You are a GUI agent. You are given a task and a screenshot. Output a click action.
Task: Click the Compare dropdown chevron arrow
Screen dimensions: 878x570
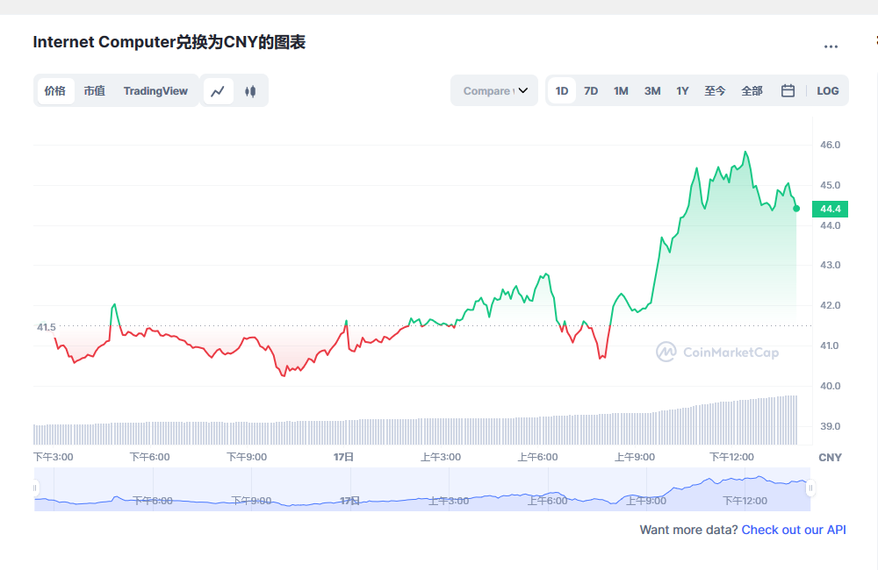523,90
